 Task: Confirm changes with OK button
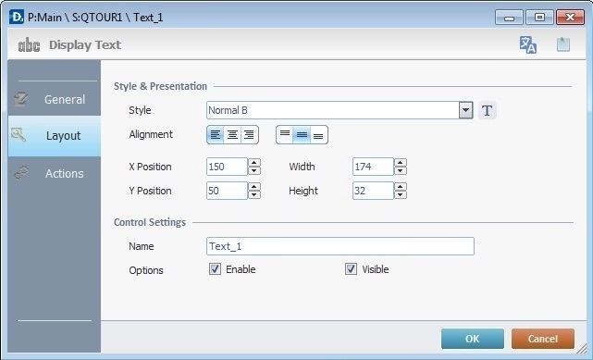pyautogui.click(x=473, y=339)
